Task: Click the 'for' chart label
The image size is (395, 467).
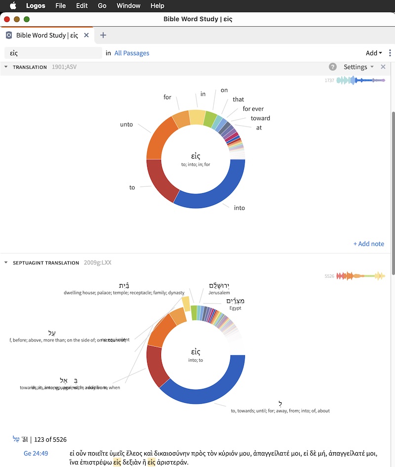Action: click(x=167, y=97)
